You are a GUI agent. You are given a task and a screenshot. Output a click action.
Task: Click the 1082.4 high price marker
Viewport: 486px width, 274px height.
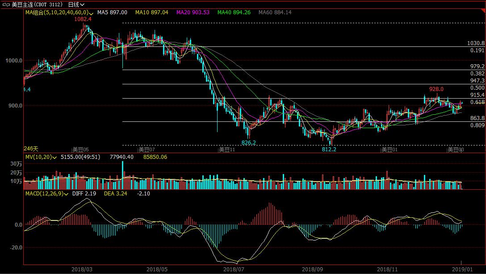(x=84, y=20)
